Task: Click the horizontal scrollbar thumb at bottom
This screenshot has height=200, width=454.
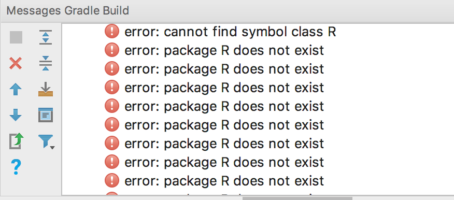Action: 297,198
